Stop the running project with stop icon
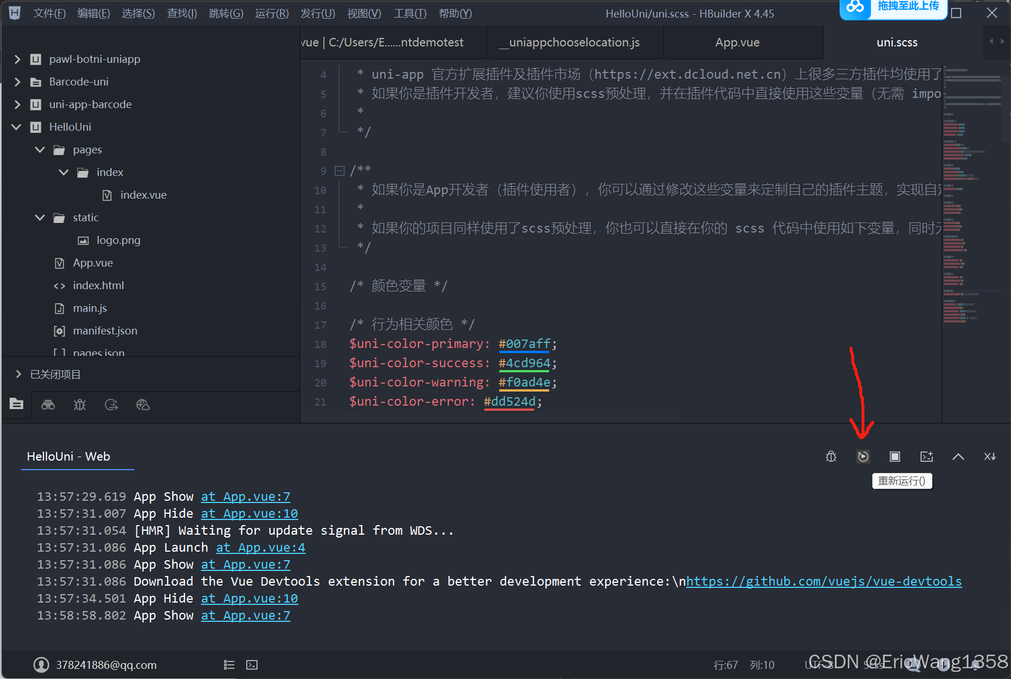The height and width of the screenshot is (679, 1011). tap(894, 457)
